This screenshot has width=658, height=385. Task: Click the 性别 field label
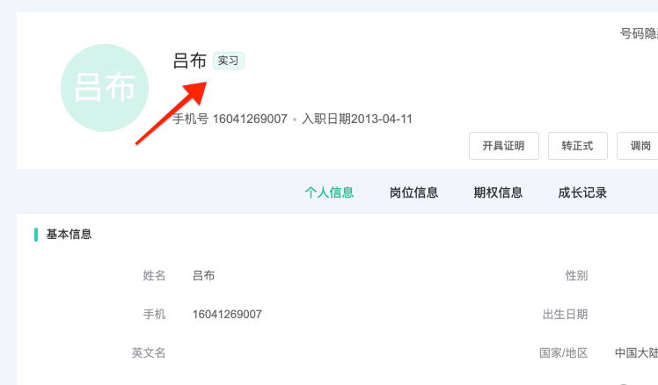click(576, 275)
